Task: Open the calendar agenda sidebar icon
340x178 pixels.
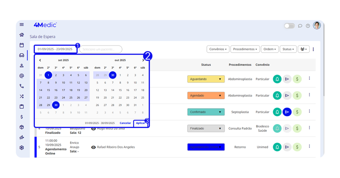Action: 22,45
